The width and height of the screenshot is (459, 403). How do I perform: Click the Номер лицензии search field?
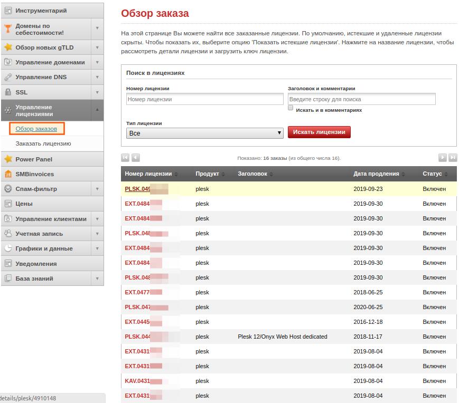pyautogui.click(x=205, y=99)
